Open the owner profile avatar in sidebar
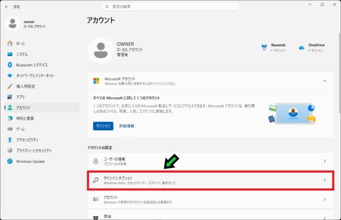Viewport: 341px width, 220px height. tap(13, 23)
